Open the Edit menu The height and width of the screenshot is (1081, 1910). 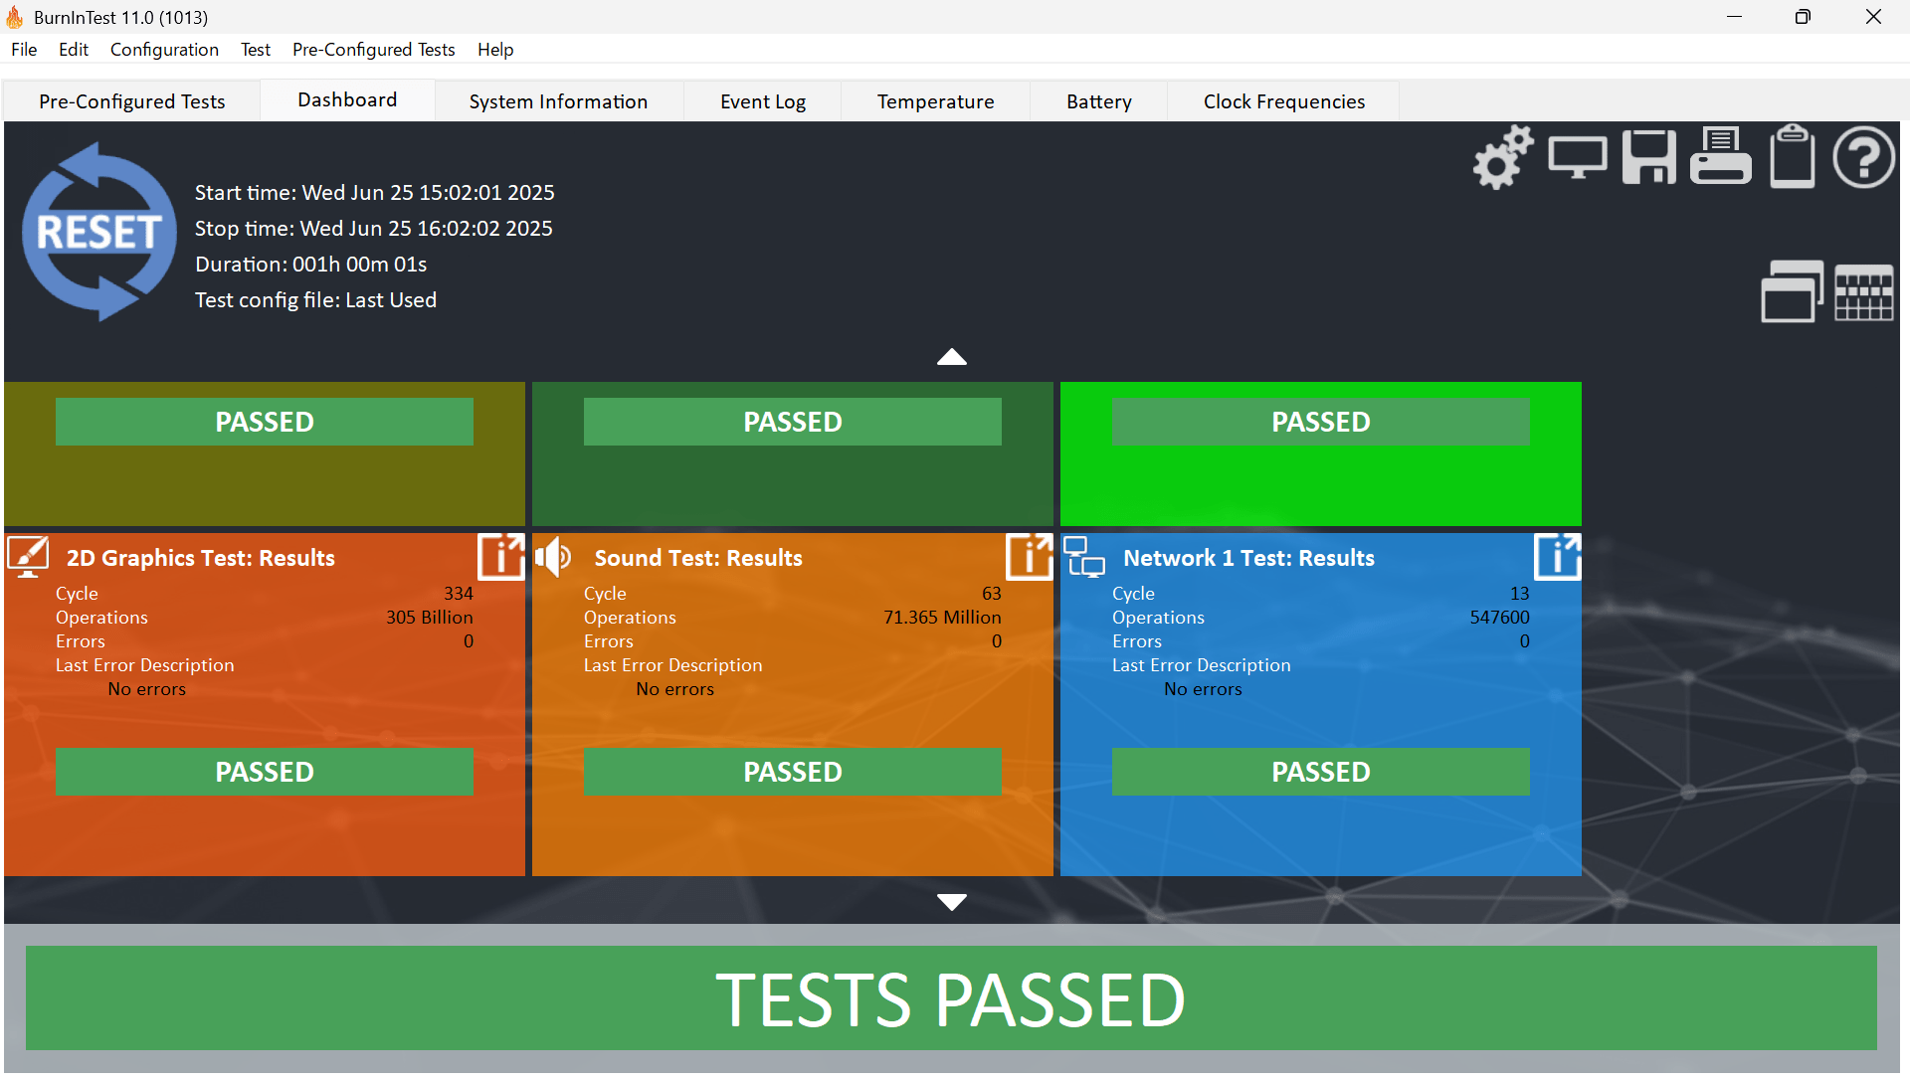coord(74,50)
